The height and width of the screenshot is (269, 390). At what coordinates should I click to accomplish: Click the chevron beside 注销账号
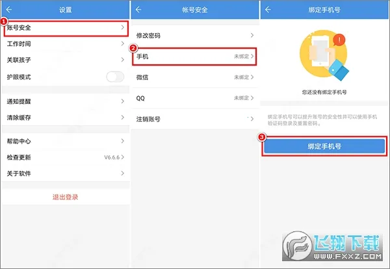click(252, 119)
